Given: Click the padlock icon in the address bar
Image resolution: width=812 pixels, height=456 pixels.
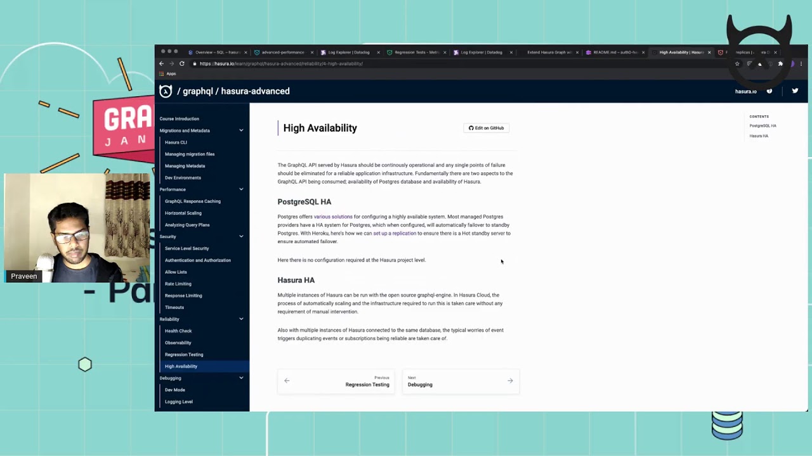Looking at the screenshot, I should tap(195, 63).
